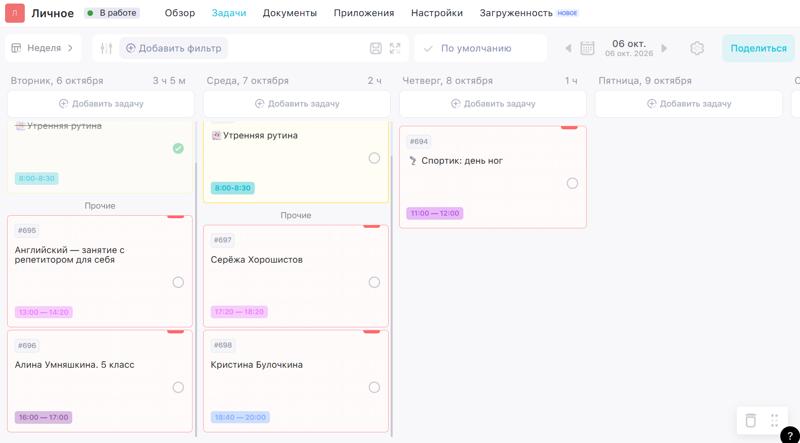The image size is (800, 443).
Task: Open the filter settings sliders icon
Action: pos(106,48)
